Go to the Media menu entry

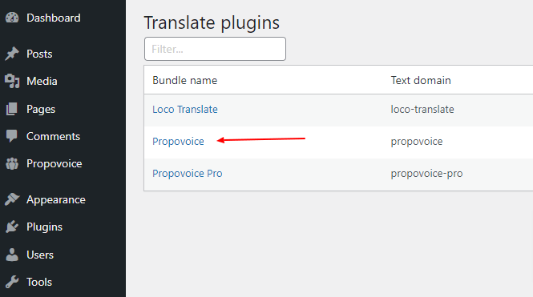[42, 81]
